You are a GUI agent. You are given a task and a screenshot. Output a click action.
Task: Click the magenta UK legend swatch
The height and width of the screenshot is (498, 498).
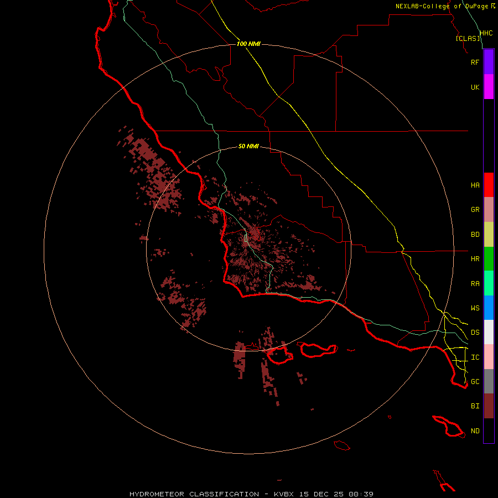[489, 87]
